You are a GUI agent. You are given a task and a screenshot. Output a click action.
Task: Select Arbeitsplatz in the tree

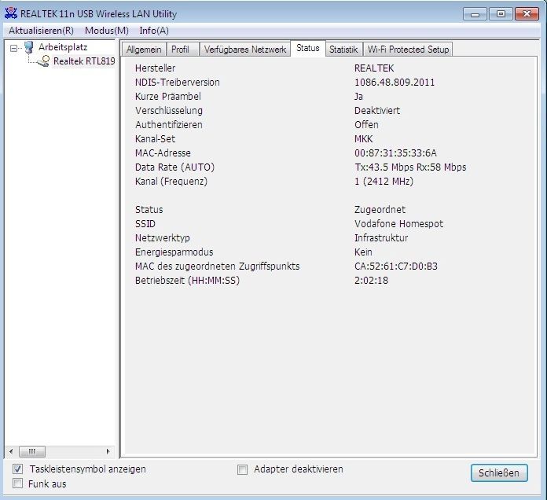click(63, 47)
